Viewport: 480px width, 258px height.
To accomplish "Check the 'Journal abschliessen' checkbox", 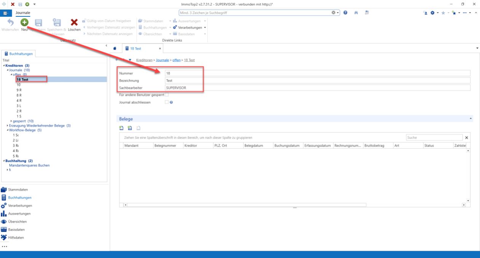I will [x=167, y=102].
